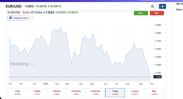Click the green up arrow beside Euro US Dollar
Screen dimensions: 183x99
click(44, 13)
